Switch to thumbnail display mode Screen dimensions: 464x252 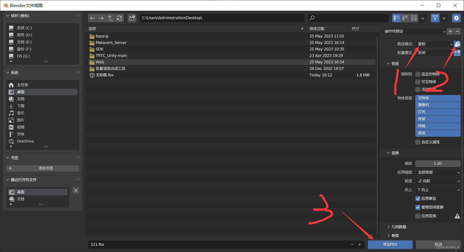414,18
